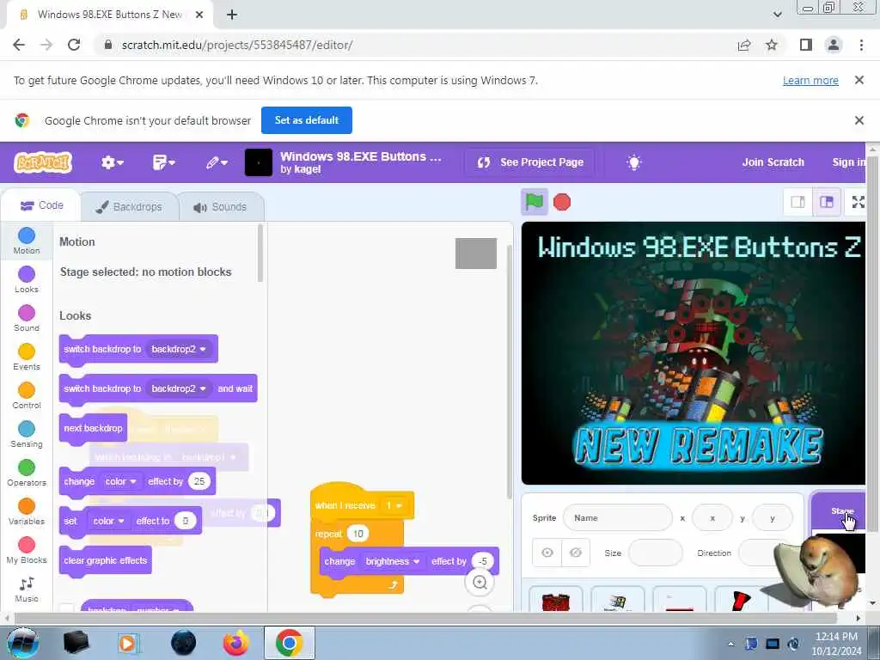Image resolution: width=880 pixels, height=660 pixels.
Task: Click the 0 value in set color effect
Action: tap(186, 522)
